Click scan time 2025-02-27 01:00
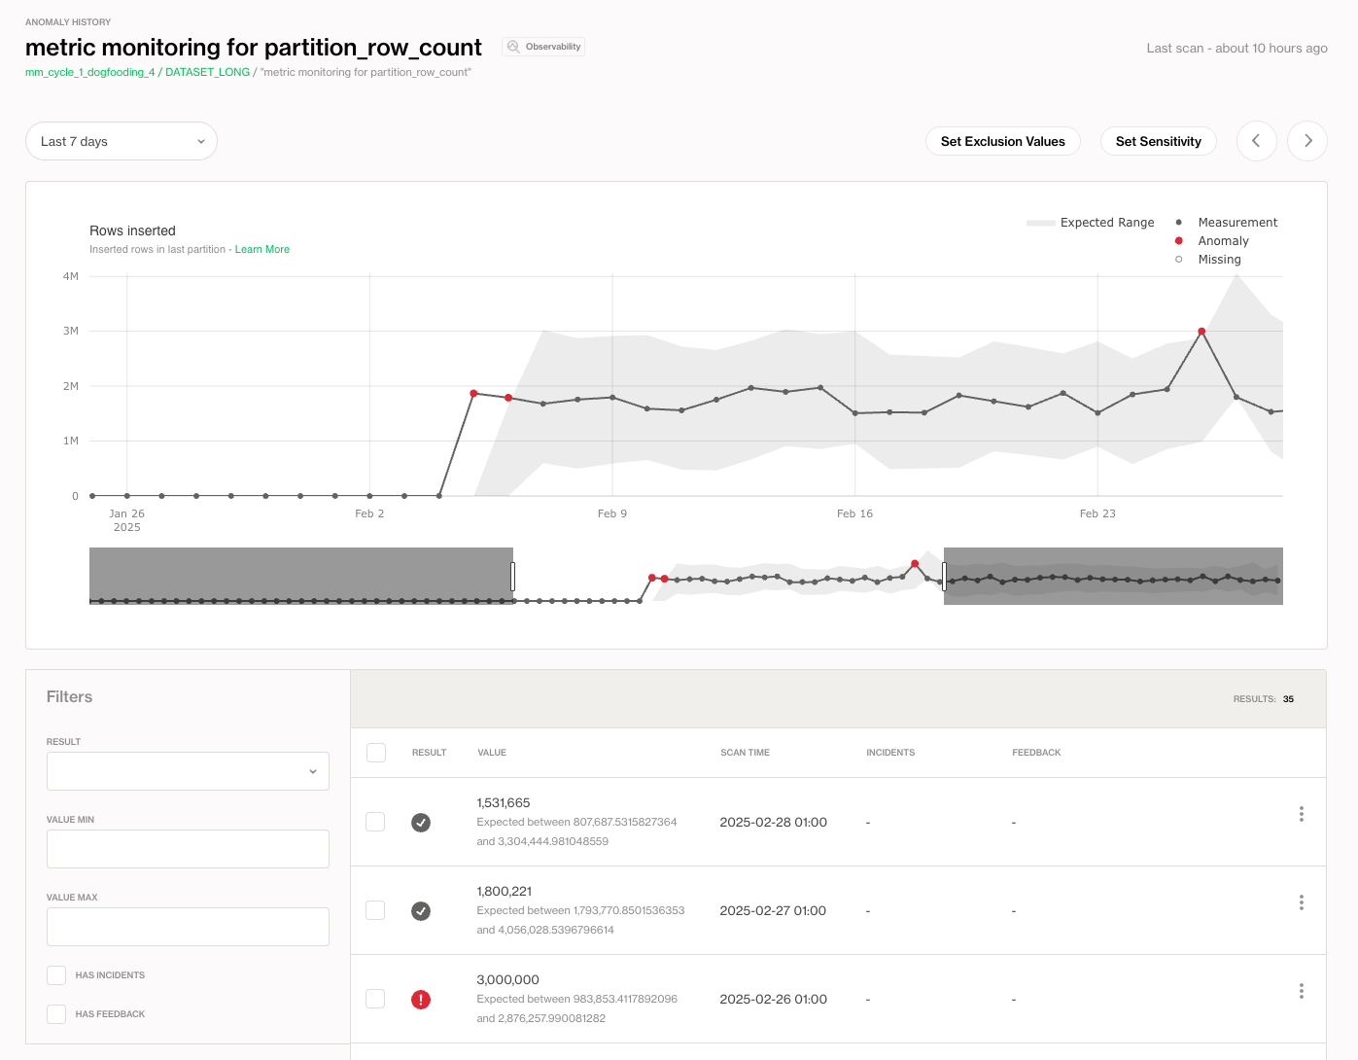Screen dimensions: 1358x1060 pos(773,911)
